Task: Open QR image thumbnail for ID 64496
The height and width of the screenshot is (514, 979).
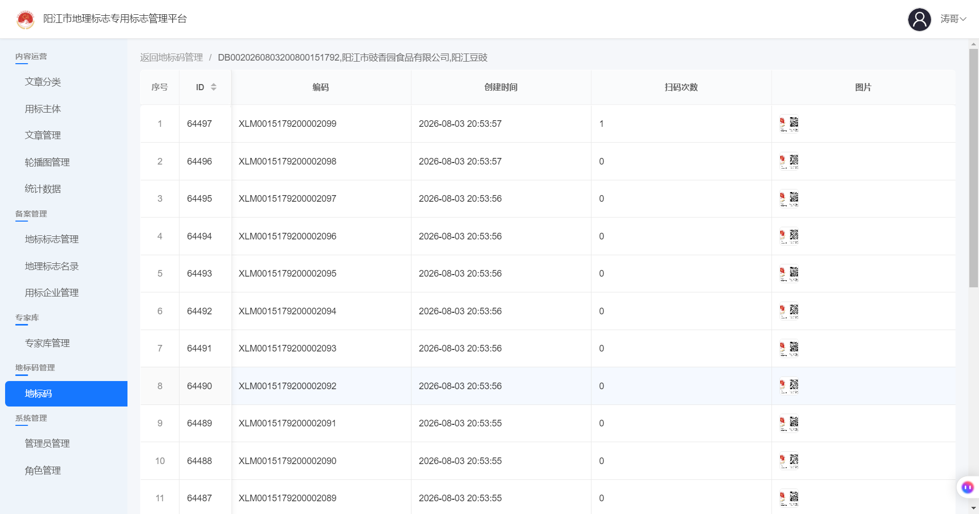Action: 789,161
